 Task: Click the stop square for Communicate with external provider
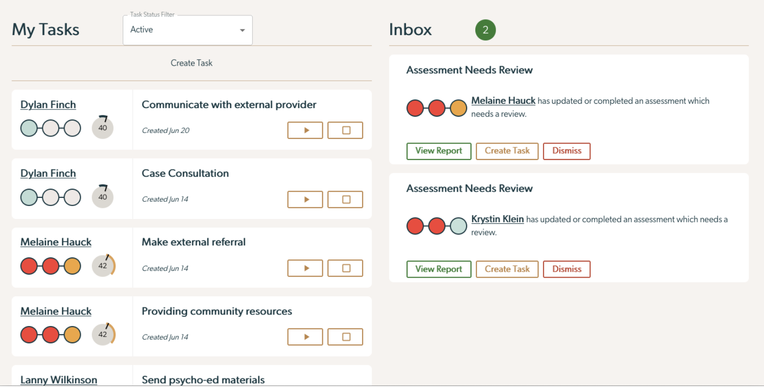[x=345, y=130]
